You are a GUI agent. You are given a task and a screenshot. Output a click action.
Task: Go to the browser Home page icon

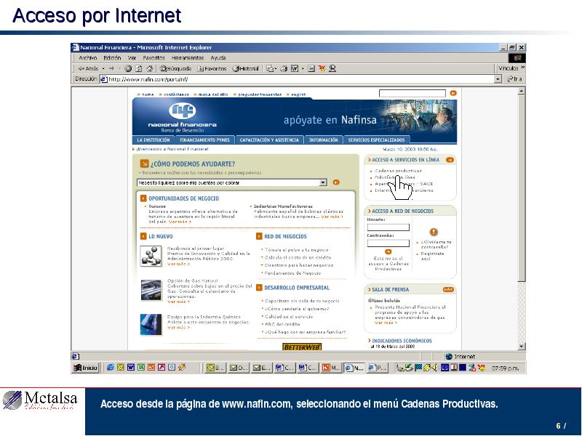150,68
